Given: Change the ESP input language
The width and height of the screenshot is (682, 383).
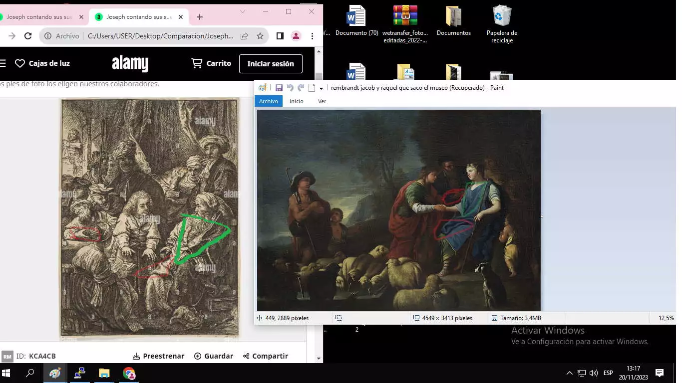Looking at the screenshot, I should click(608, 373).
